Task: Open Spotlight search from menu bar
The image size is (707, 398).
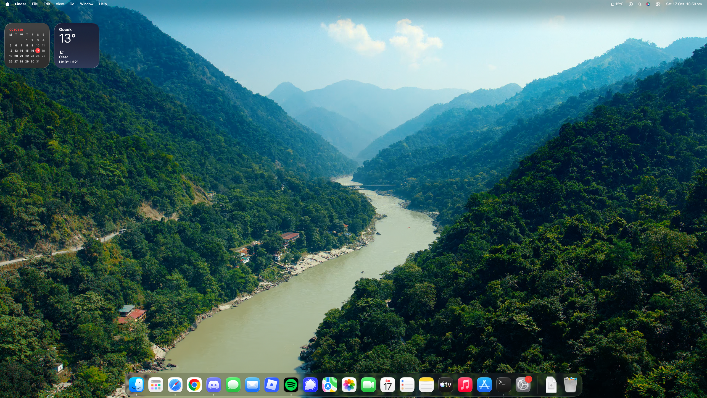Action: (640, 4)
